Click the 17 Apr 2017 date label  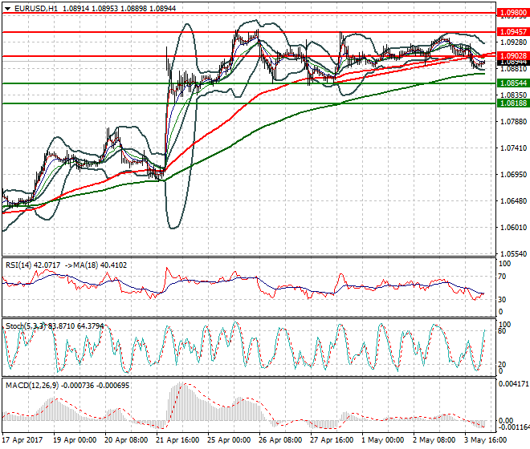tap(22, 440)
